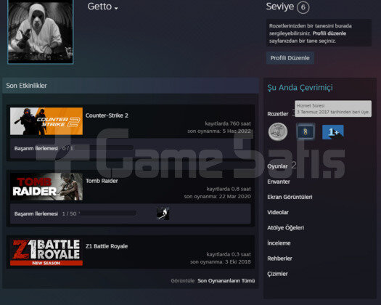This screenshot has width=381, height=305.
Task: Go to the Oyunlar games list
Action: [x=277, y=166]
